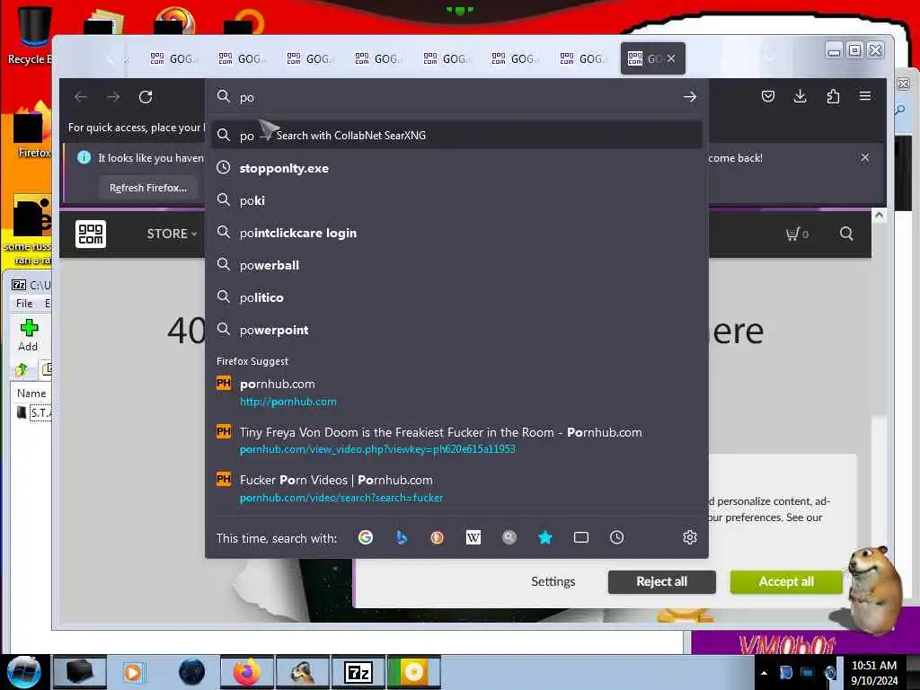Viewport: 920px width, 690px height.
Task: Search open tabs with the tab icon
Action: pos(581,537)
